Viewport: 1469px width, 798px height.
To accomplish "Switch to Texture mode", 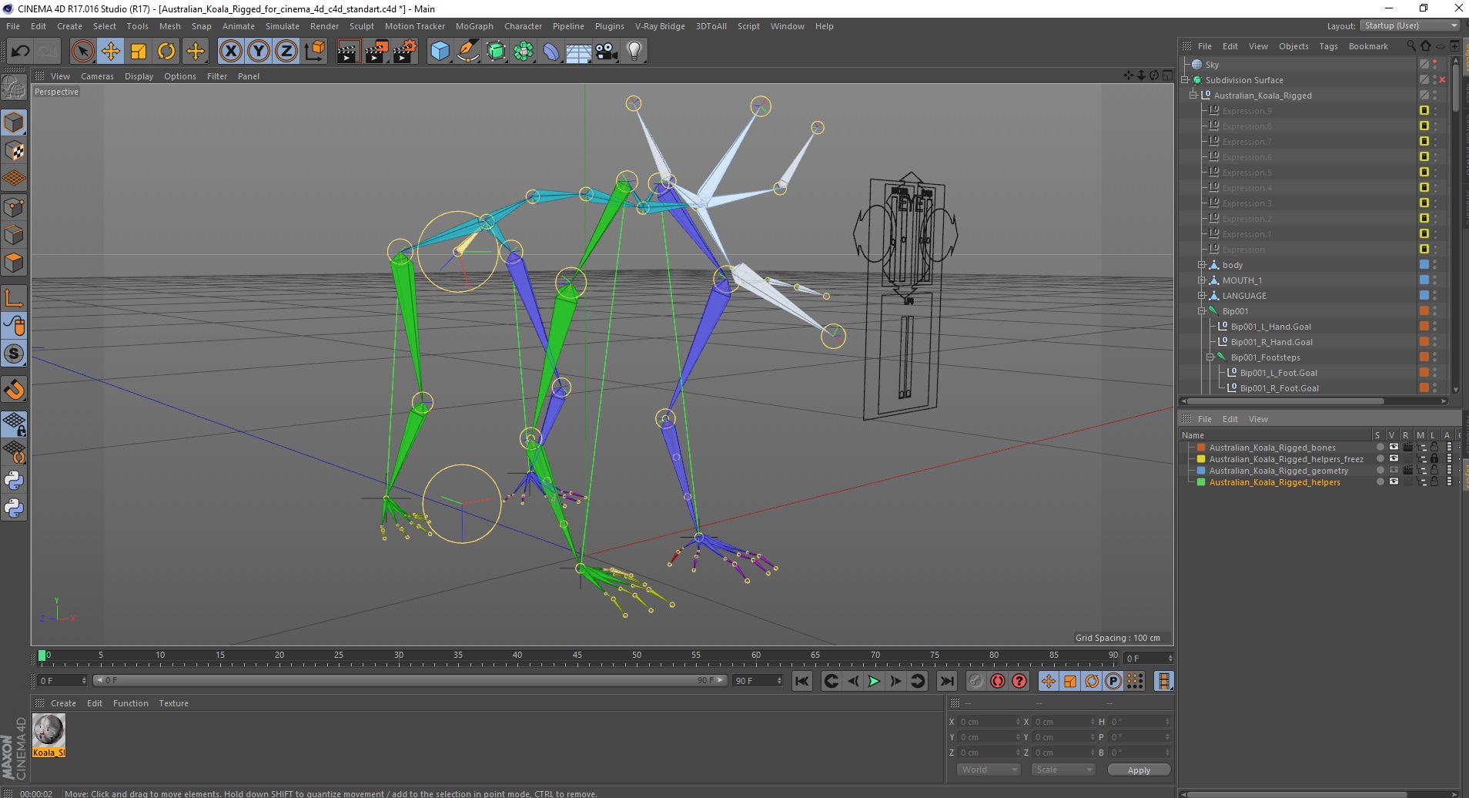I will point(14,151).
